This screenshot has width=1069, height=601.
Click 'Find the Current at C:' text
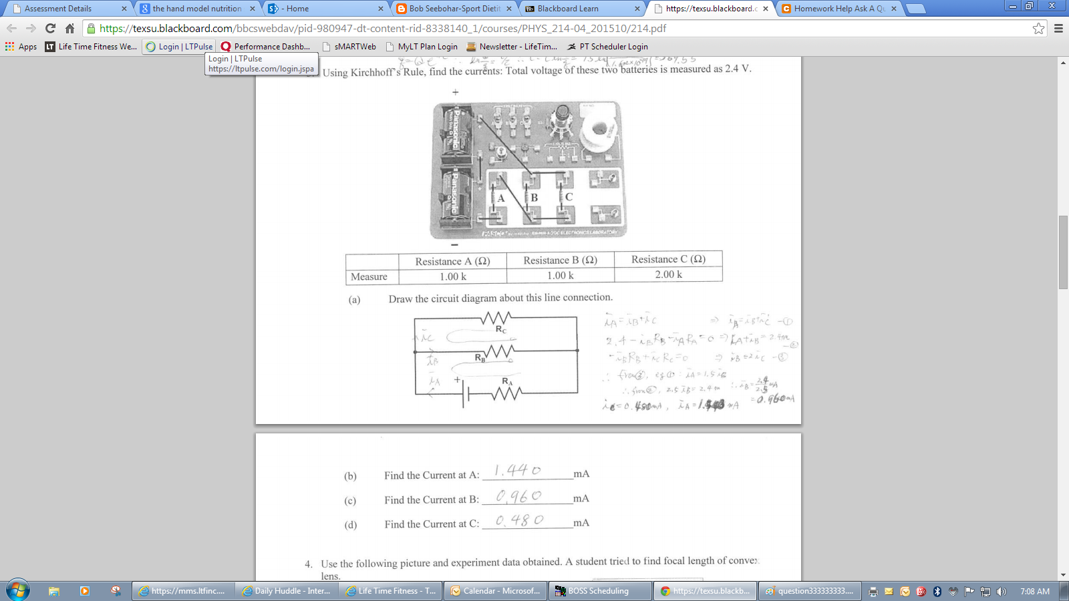[432, 524]
